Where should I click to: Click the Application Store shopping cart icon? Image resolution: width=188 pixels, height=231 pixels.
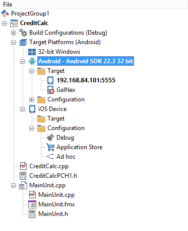coord(50,147)
